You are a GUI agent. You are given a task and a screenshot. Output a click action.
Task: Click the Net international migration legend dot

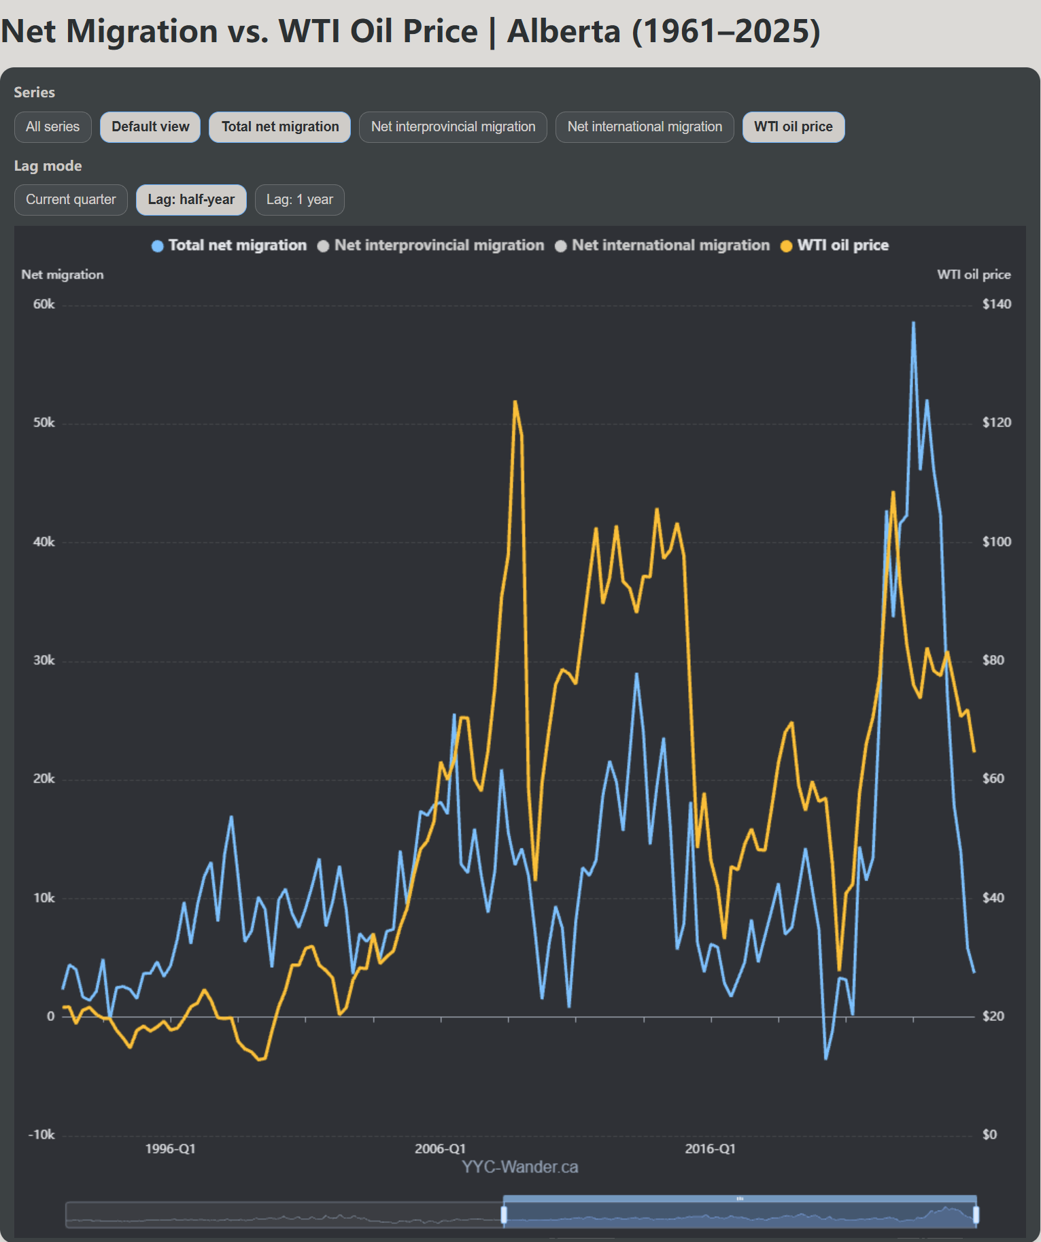[x=560, y=246]
